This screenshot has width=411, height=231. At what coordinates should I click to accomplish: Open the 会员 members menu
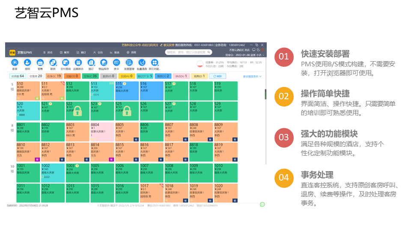click(98, 52)
